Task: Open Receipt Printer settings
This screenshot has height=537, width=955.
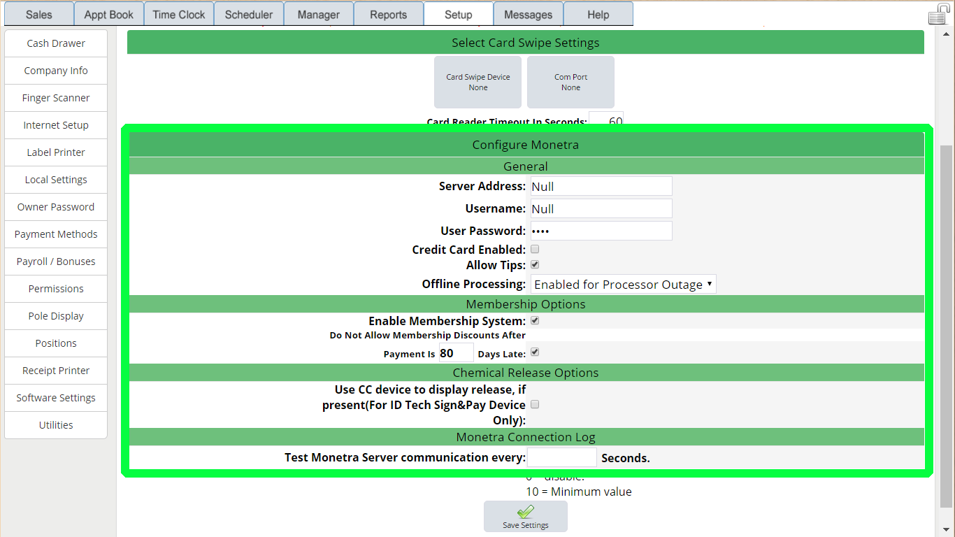Action: pyautogui.click(x=56, y=371)
